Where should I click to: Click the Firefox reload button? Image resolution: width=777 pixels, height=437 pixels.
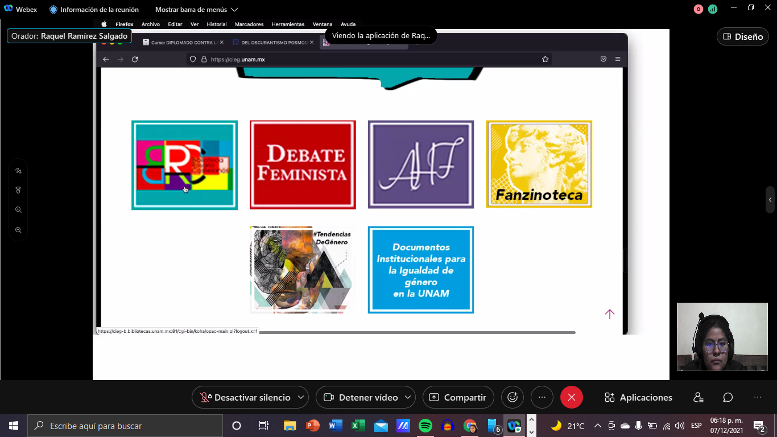point(135,59)
